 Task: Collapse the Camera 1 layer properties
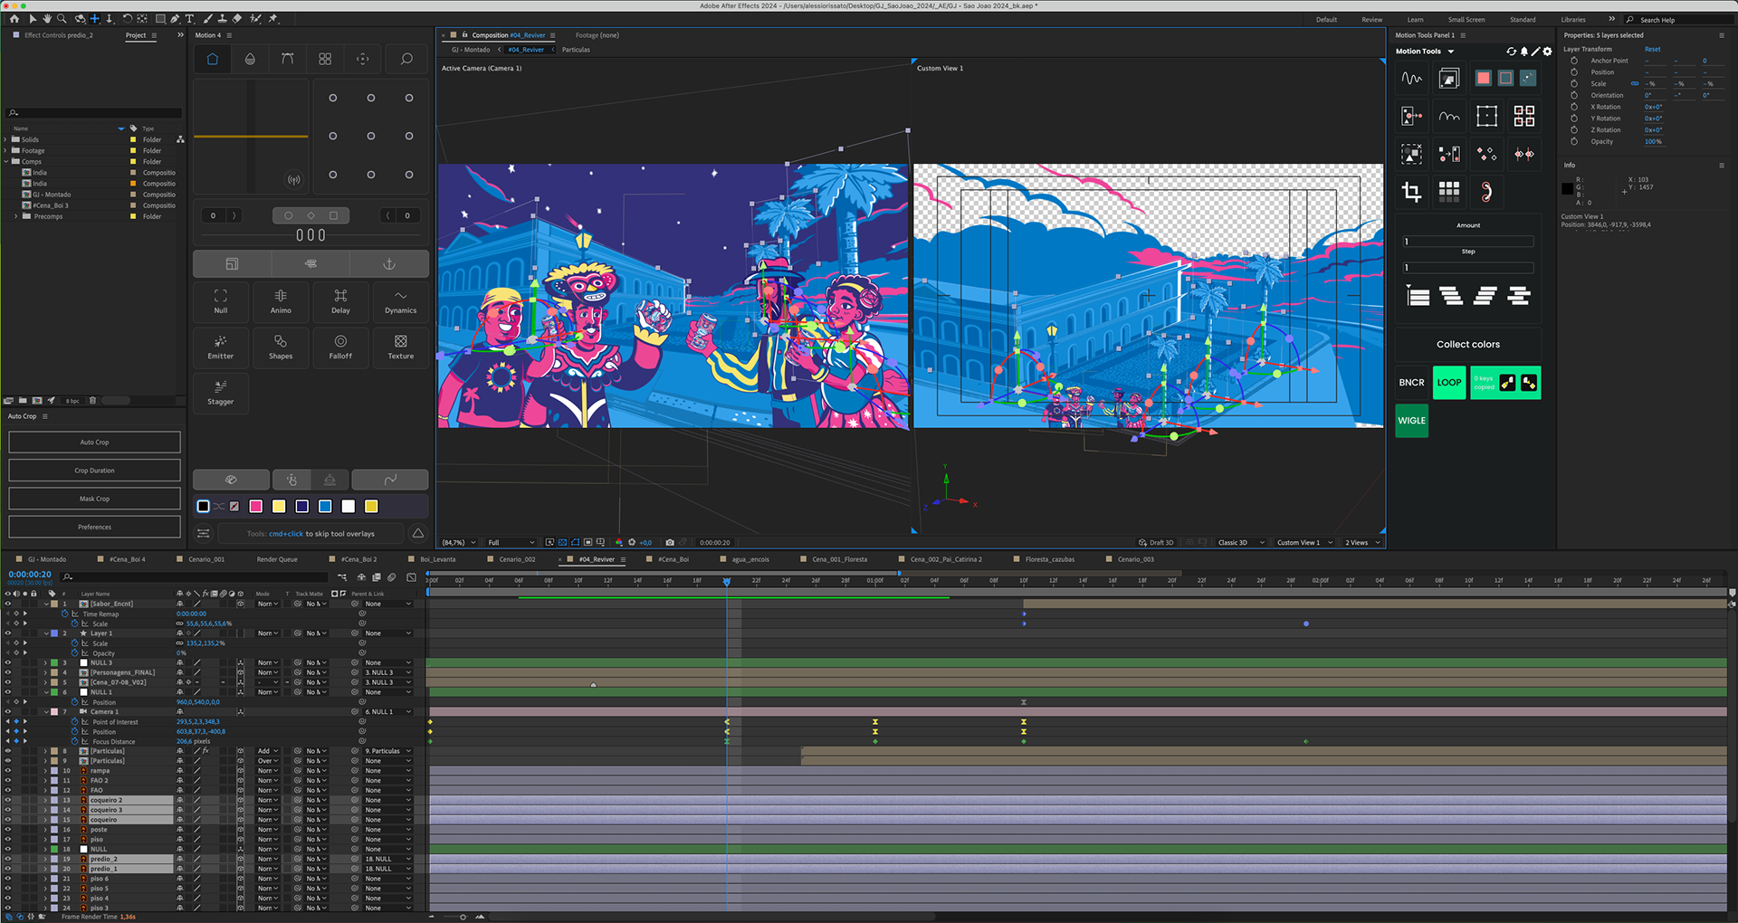coord(45,711)
